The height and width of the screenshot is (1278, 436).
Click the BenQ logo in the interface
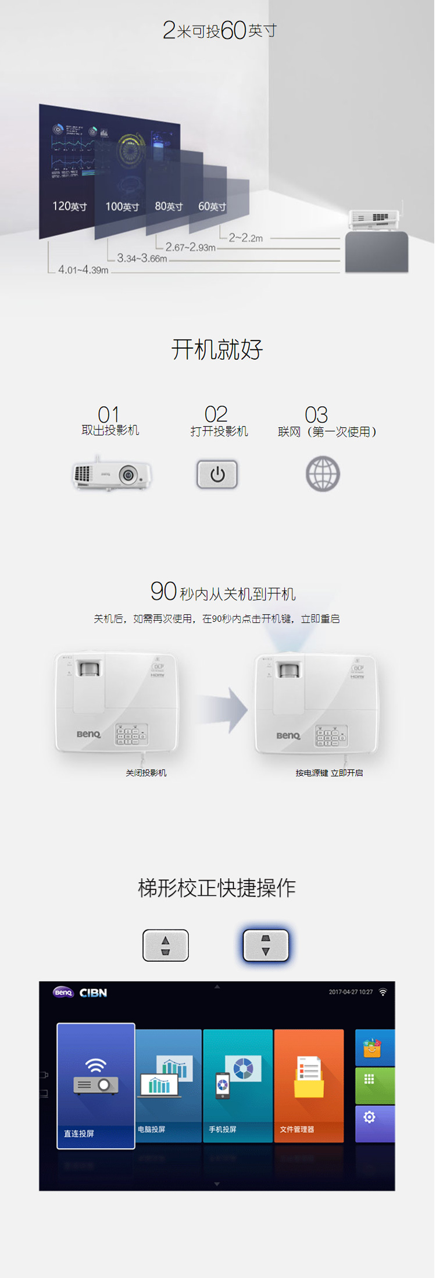(x=63, y=992)
